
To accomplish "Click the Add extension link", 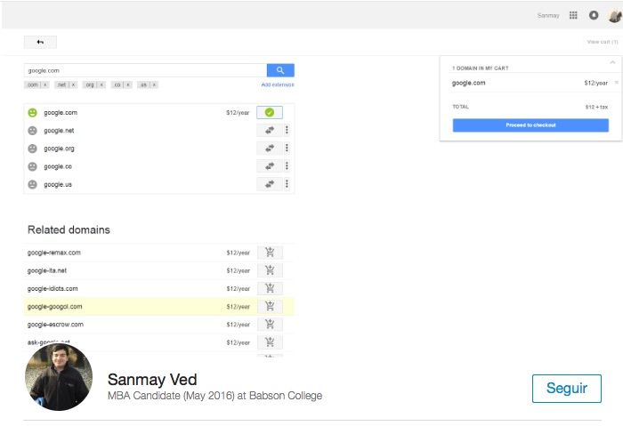I will [278, 84].
